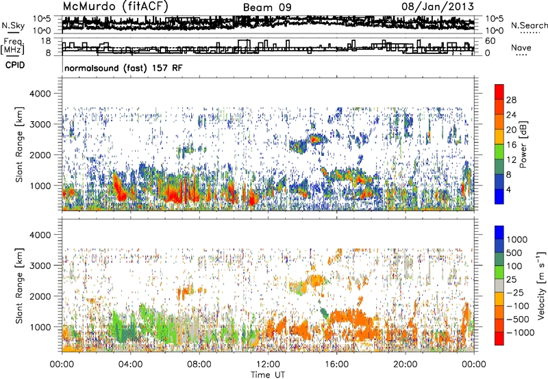Click the McMurdo (fitACF) title text

pos(115,7)
